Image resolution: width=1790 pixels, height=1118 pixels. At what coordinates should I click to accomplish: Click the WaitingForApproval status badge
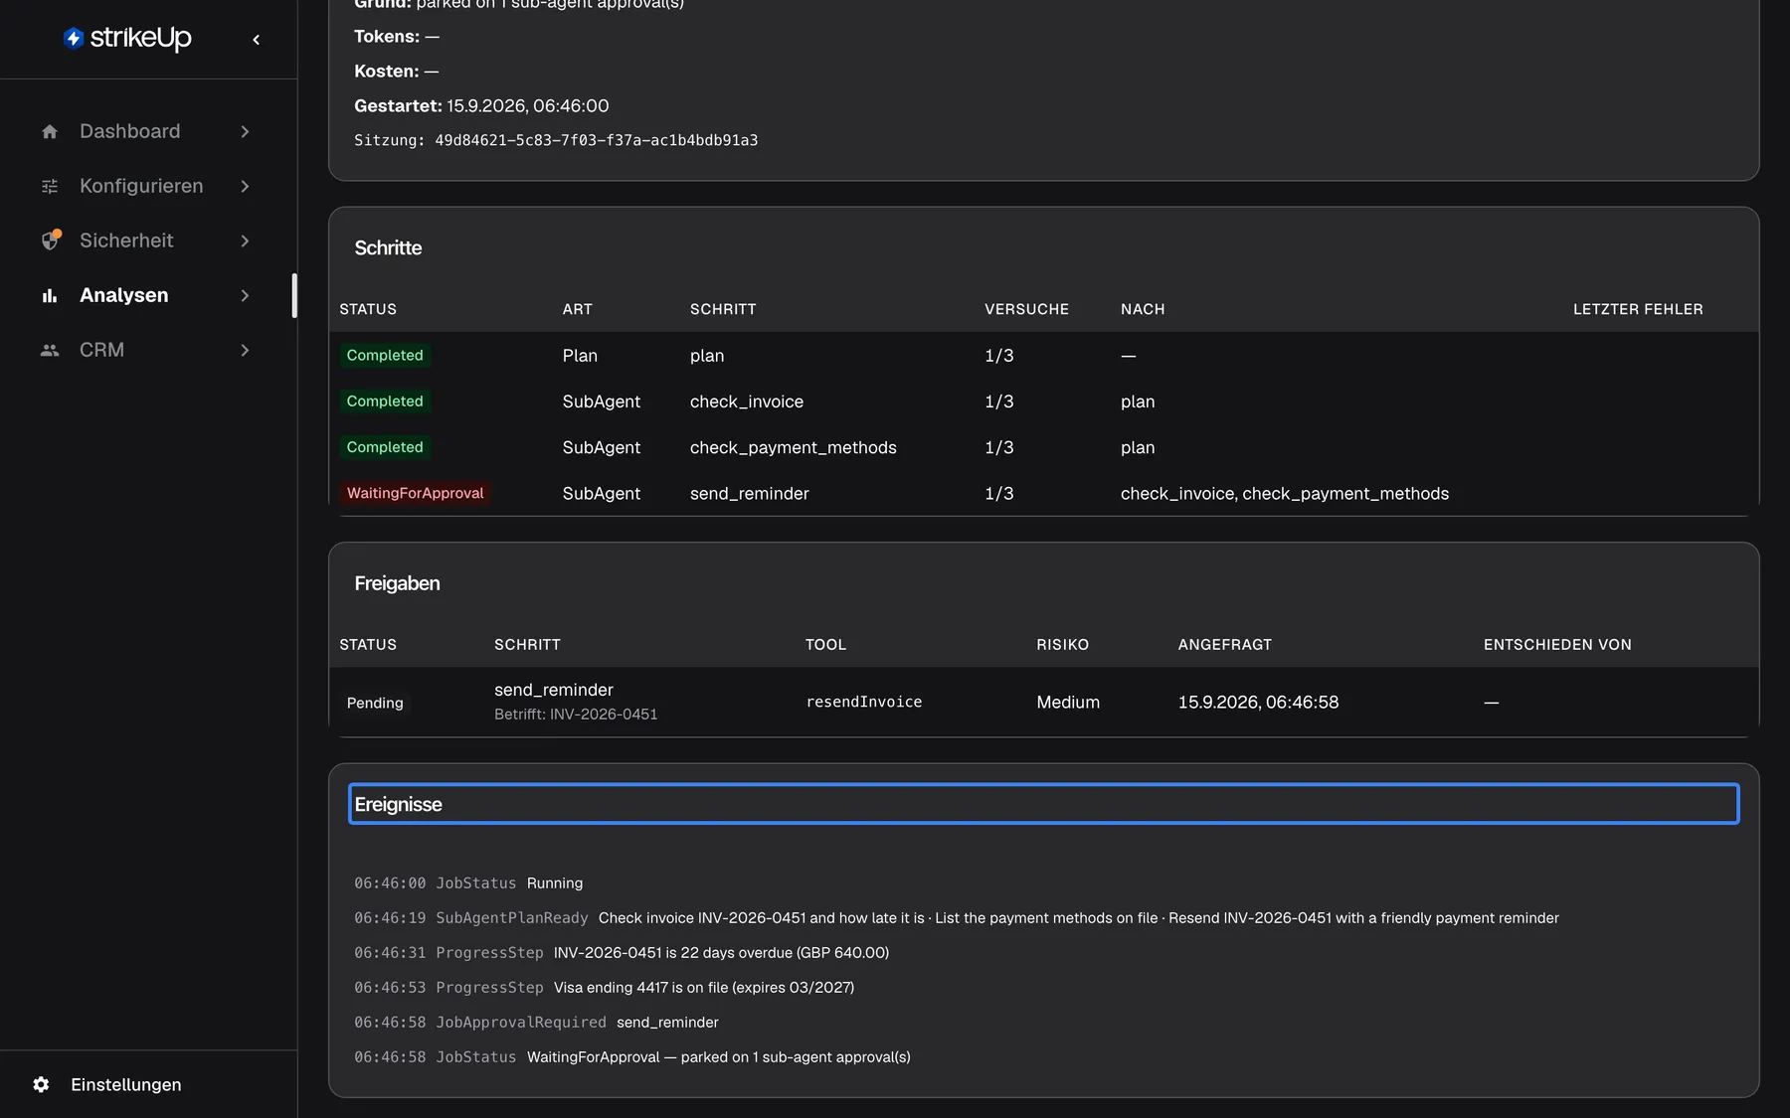coord(415,493)
